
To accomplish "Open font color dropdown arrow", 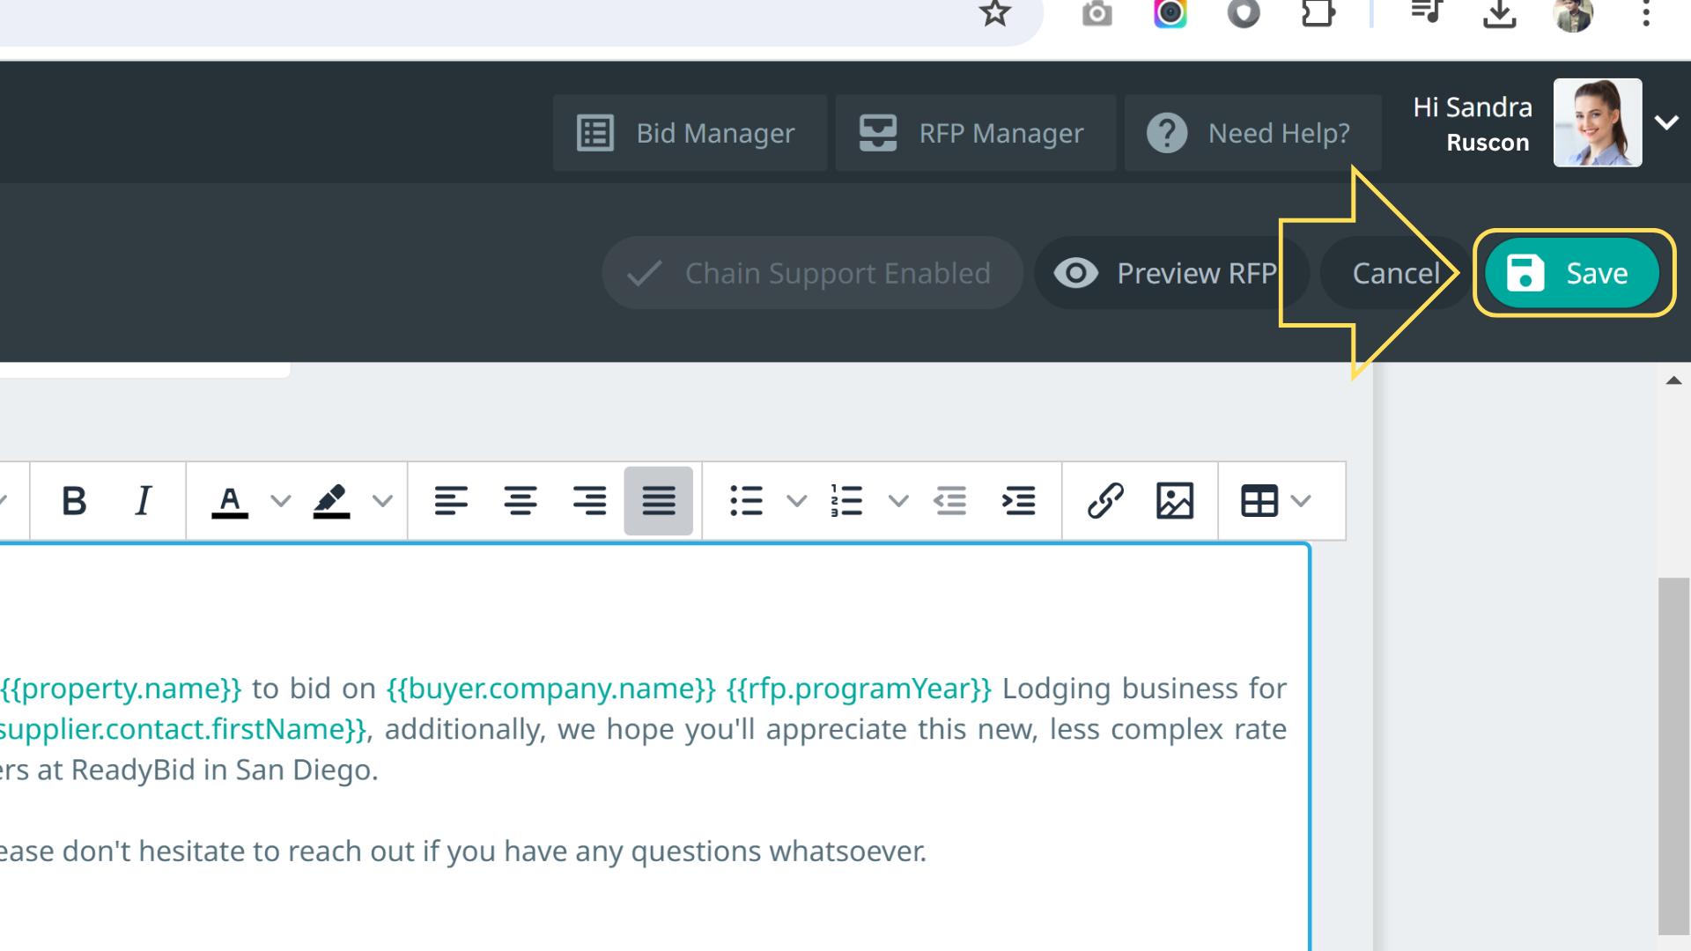I will (x=281, y=501).
